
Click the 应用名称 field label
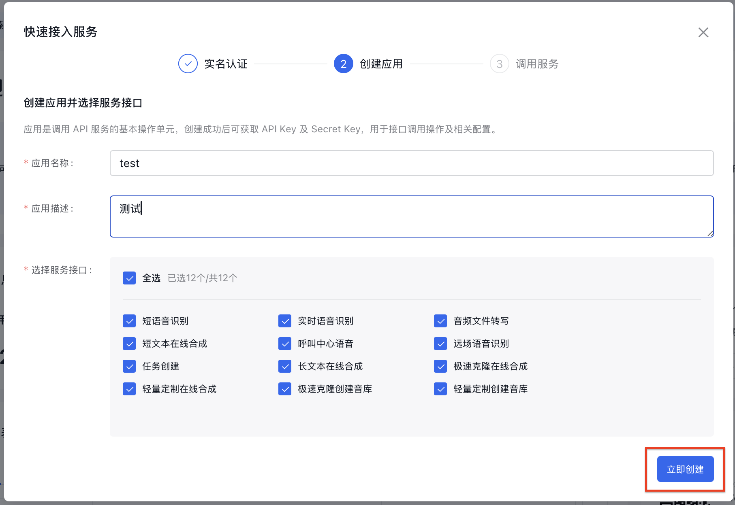[x=52, y=163]
